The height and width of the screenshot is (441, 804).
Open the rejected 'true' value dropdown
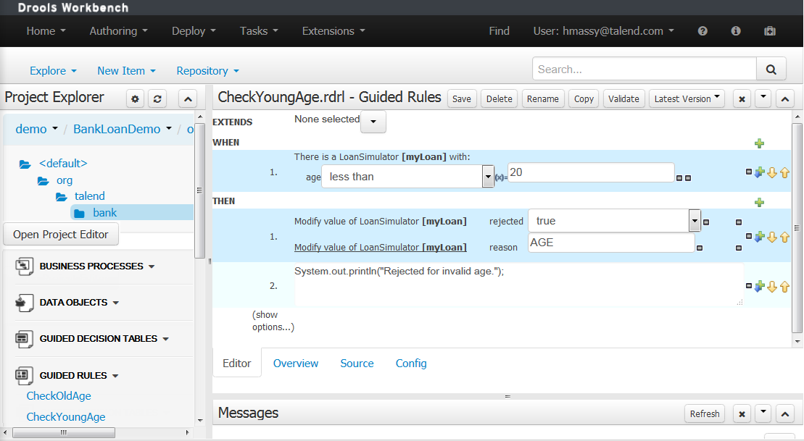tap(695, 221)
